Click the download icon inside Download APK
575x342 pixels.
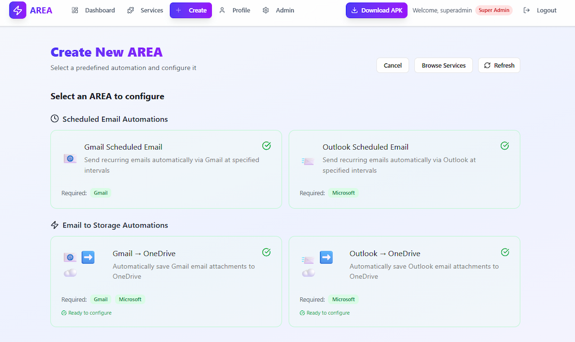tap(354, 10)
